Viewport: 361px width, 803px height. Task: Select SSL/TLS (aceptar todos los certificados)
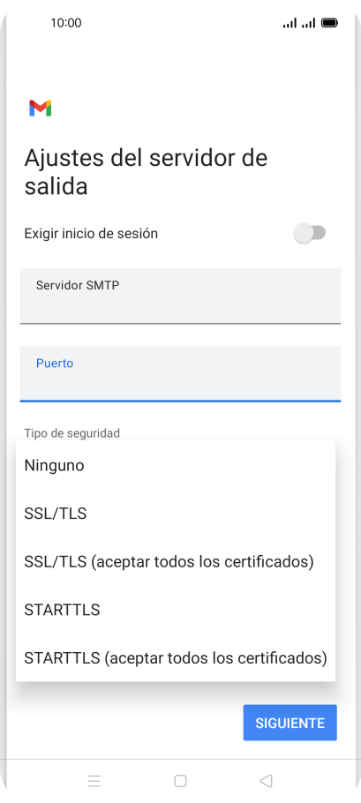point(176,562)
